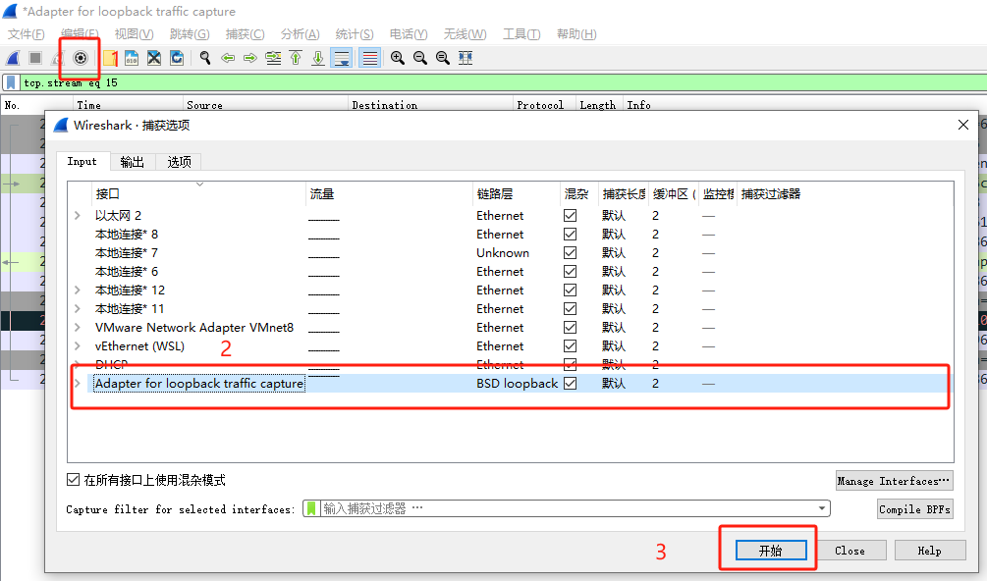Open capture filter dropdown arrow

tap(822, 508)
